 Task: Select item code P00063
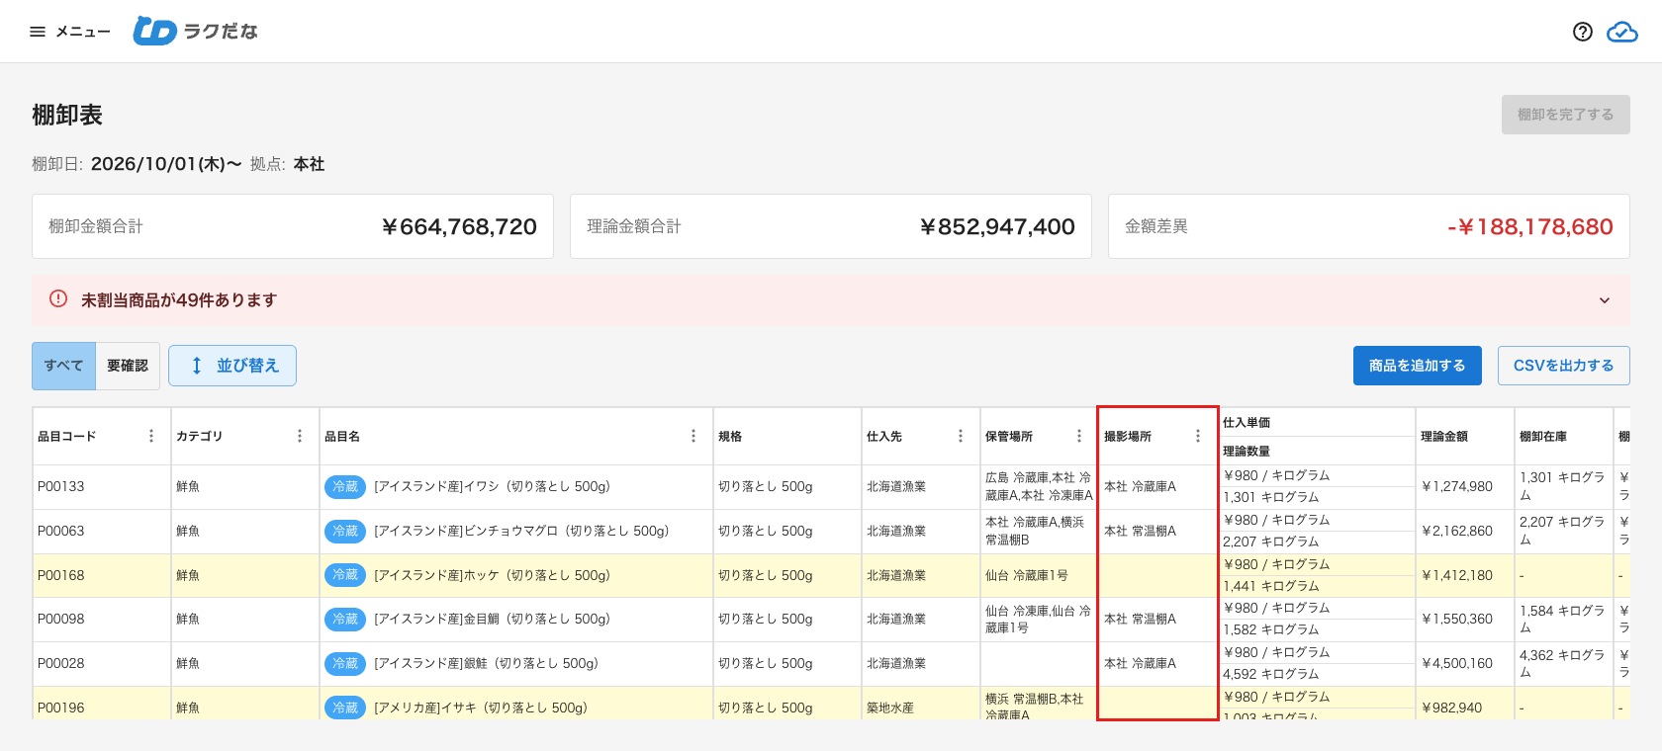point(61,531)
